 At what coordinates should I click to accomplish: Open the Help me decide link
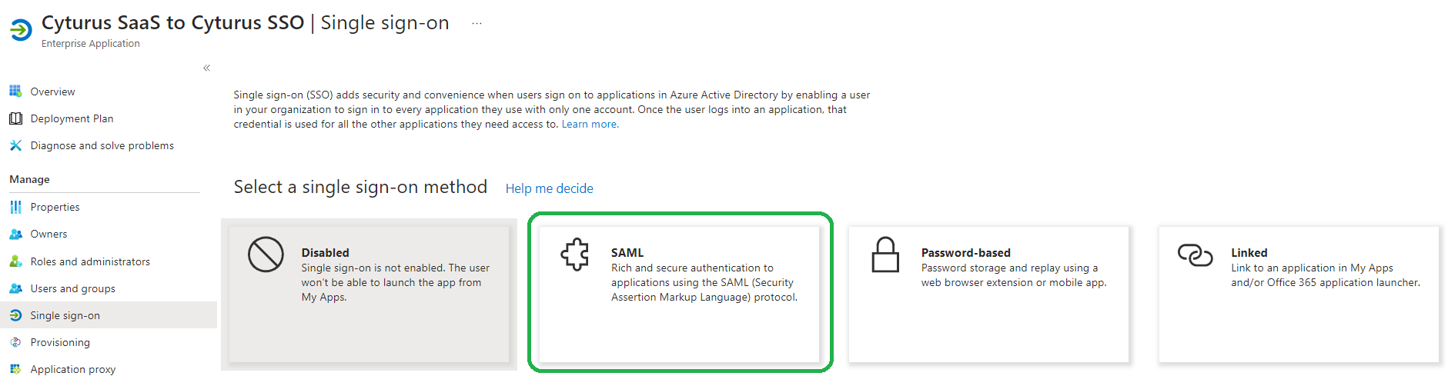(x=549, y=188)
